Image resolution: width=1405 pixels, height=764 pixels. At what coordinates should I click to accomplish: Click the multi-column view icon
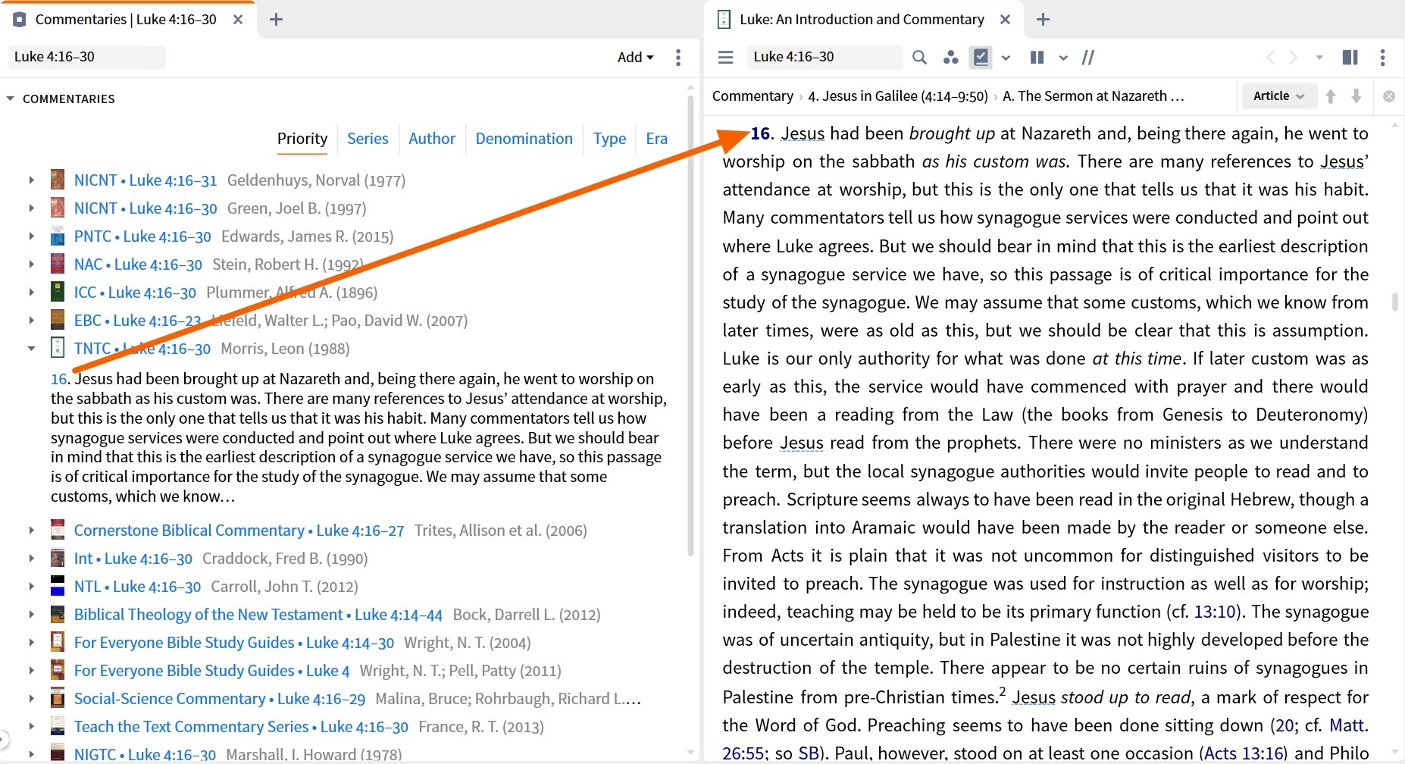1037,57
